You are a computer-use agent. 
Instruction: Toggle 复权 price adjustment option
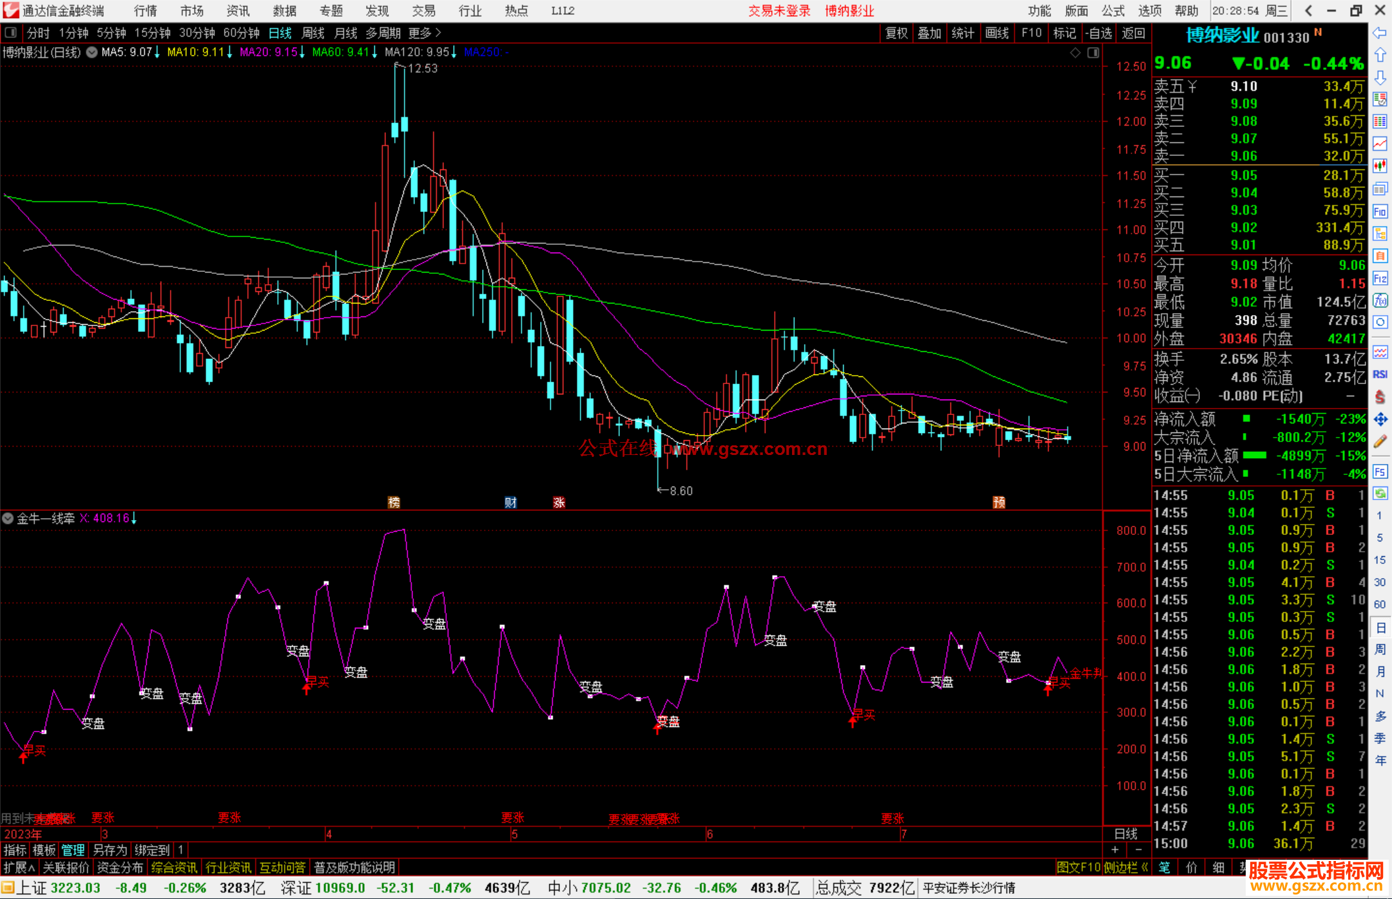[896, 33]
